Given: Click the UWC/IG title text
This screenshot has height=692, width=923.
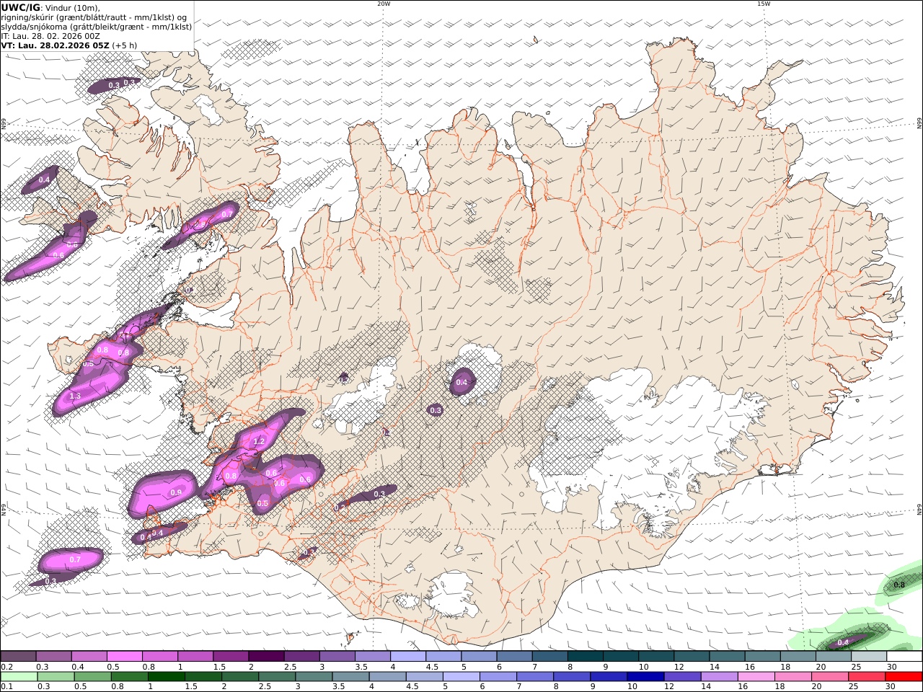Looking at the screenshot, I should (x=21, y=7).
